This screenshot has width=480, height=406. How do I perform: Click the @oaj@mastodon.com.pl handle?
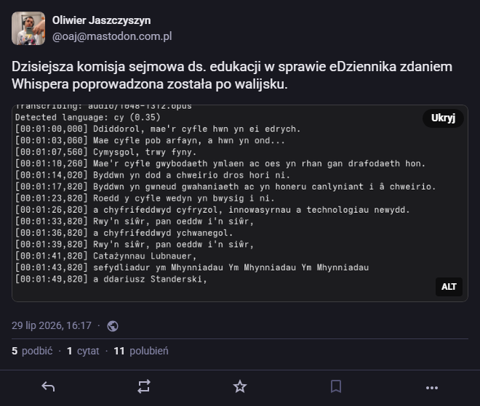112,36
